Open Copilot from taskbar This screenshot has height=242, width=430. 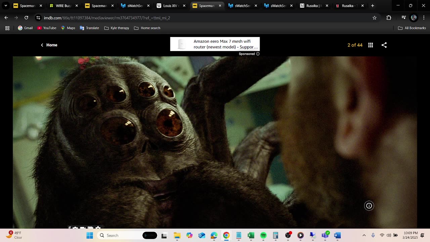point(189,236)
